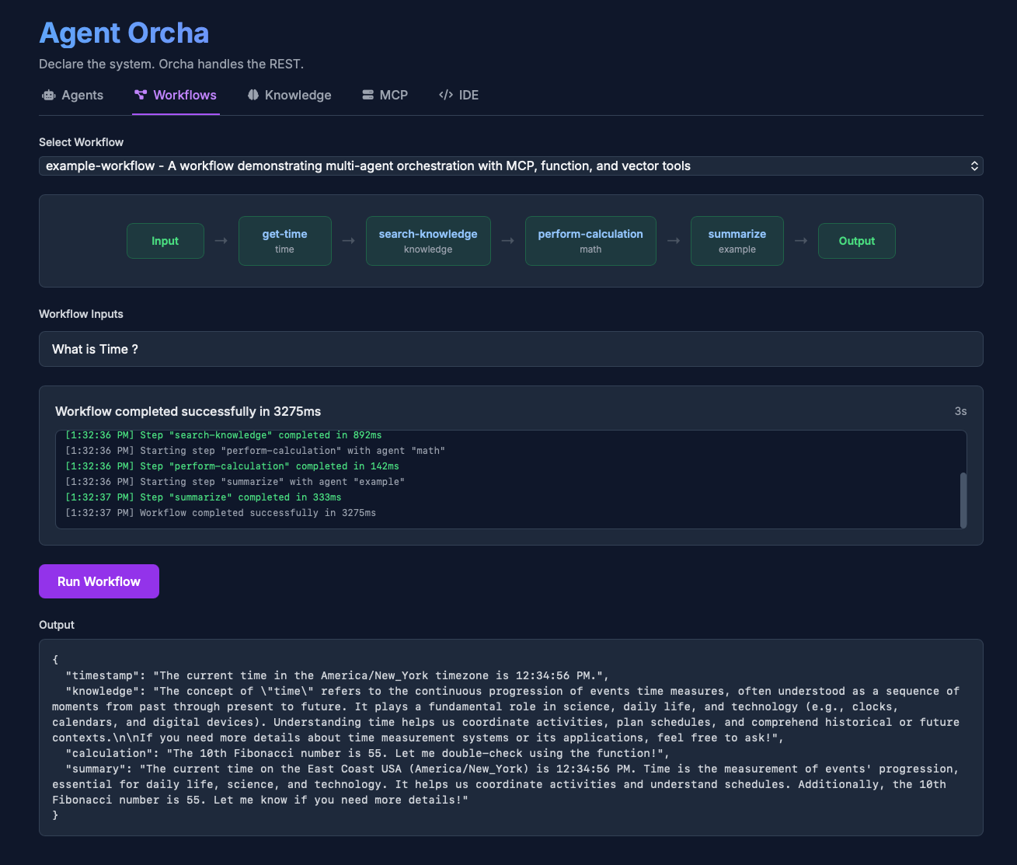Go to the MCP tab
The image size is (1017, 865).
[x=393, y=95]
